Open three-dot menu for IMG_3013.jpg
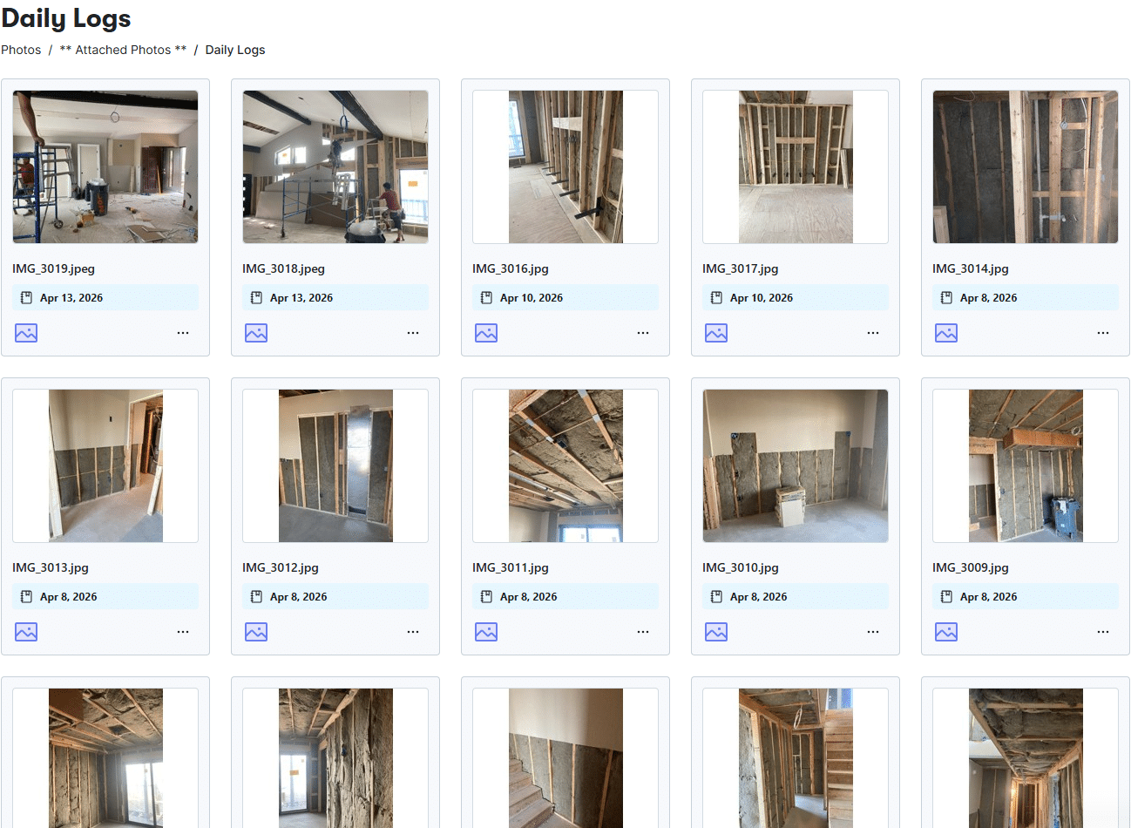This screenshot has width=1131, height=828. [x=183, y=632]
